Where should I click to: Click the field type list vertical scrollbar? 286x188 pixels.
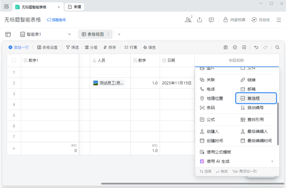point(278,124)
